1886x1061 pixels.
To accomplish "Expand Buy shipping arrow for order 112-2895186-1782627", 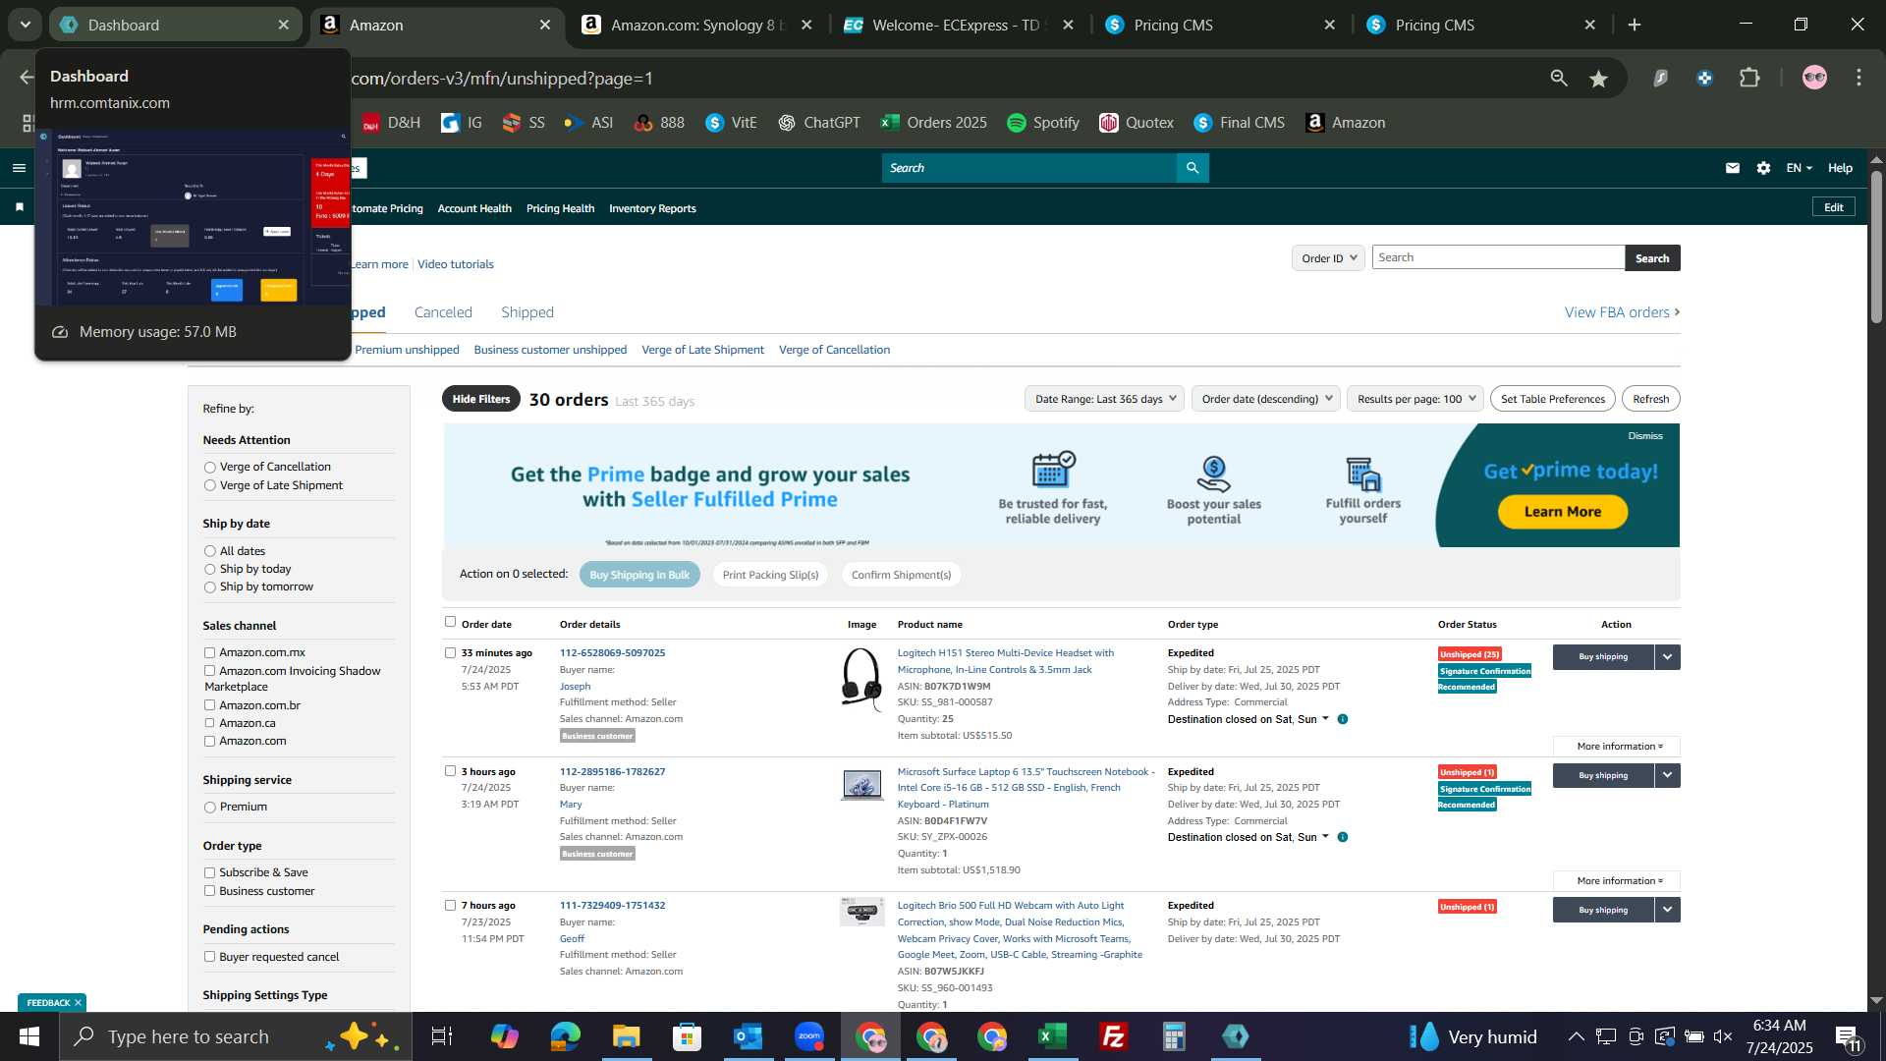I will (x=1668, y=776).
